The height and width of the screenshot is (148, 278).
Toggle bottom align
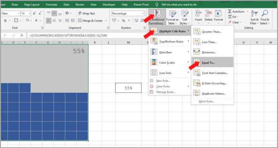60,13
